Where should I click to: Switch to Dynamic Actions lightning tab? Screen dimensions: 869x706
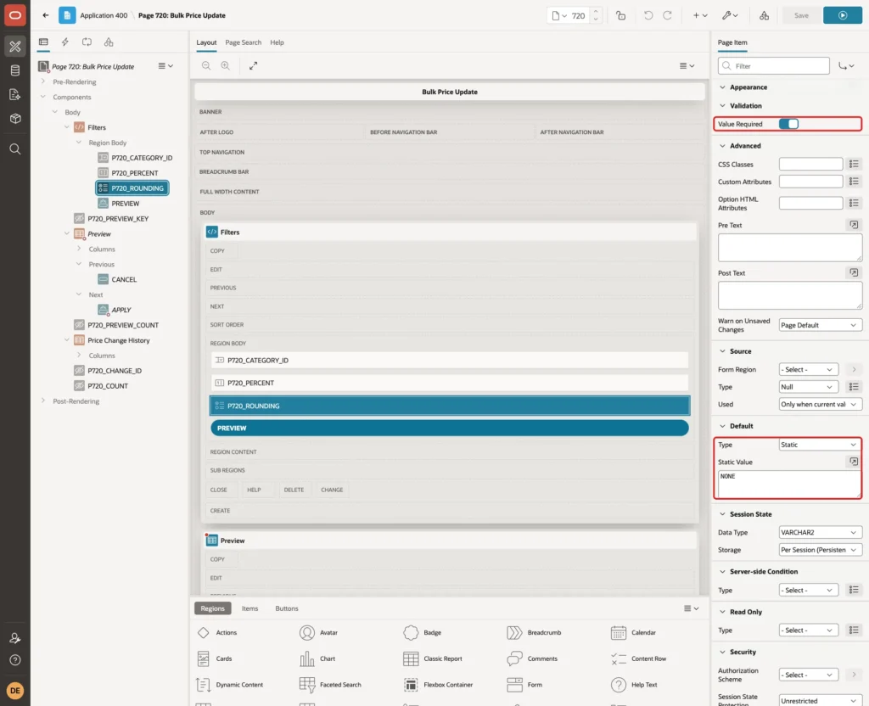[x=64, y=42]
